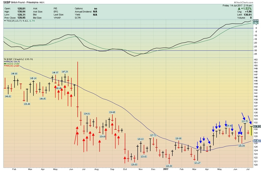Click the 'Bid Size:' field label

[x=38, y=18]
